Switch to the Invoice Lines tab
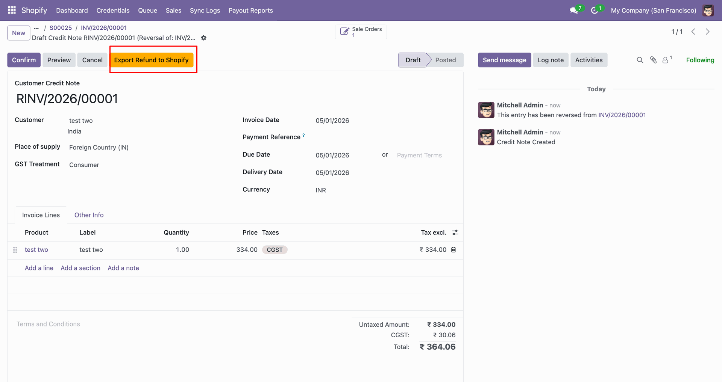722x382 pixels. [x=41, y=215]
